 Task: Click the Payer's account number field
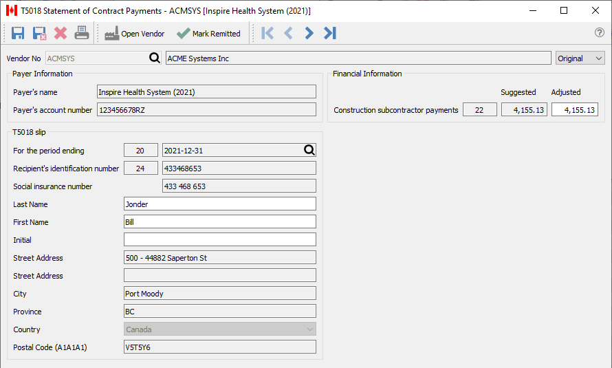206,109
